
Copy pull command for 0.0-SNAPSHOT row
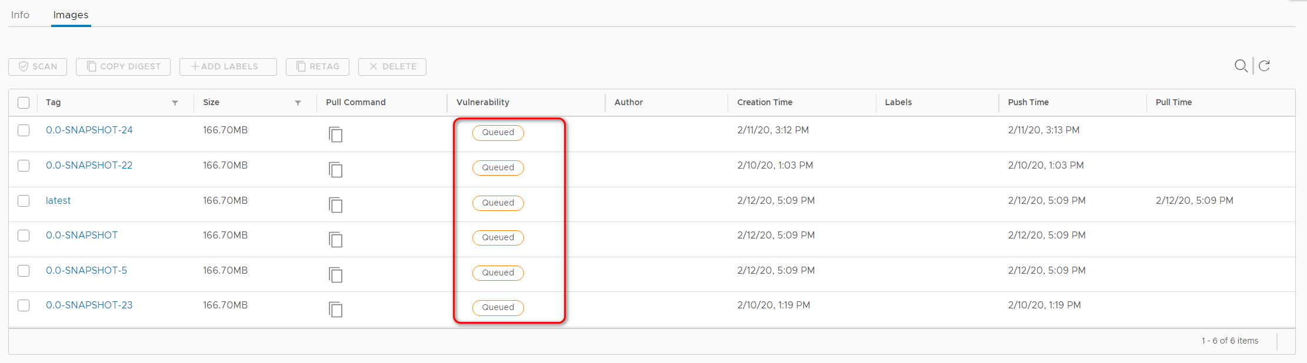coord(335,240)
